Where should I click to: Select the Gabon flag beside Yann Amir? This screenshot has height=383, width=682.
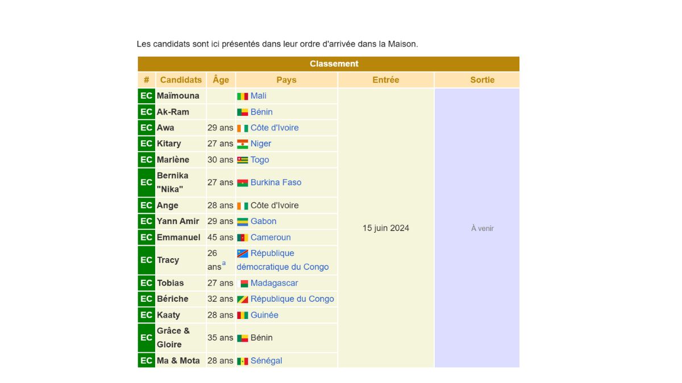243,221
